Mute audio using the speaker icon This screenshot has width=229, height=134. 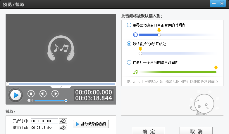(x=30, y=100)
